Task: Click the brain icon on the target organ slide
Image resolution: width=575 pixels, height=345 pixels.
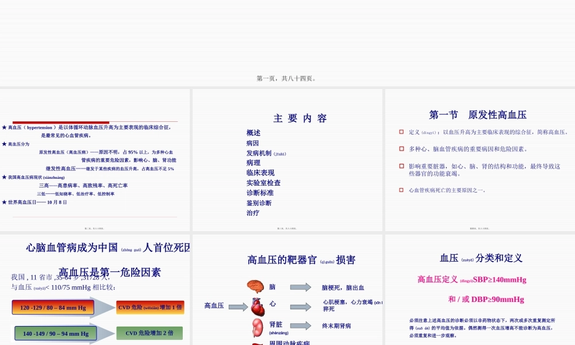Action: 254,286
